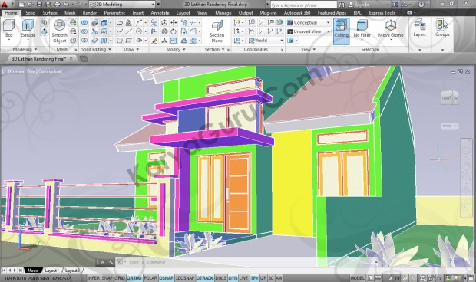The width and height of the screenshot is (476, 282).
Task: Select the Move tool in Modify panel
Action: [x=174, y=23]
